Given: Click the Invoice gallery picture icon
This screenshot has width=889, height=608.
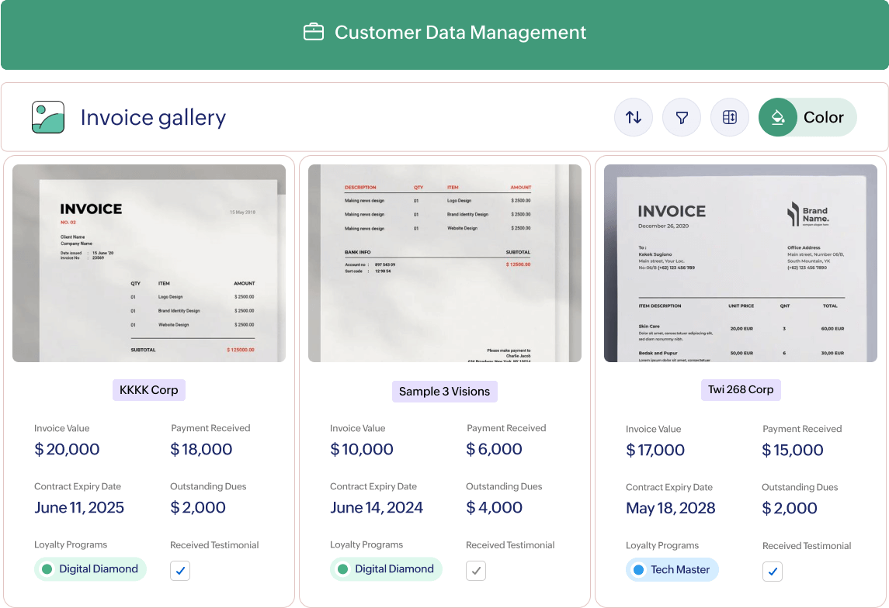Looking at the screenshot, I should coord(48,117).
